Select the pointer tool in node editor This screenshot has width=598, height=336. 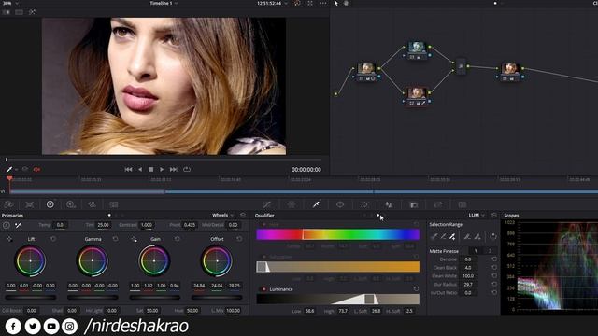[x=336, y=3]
